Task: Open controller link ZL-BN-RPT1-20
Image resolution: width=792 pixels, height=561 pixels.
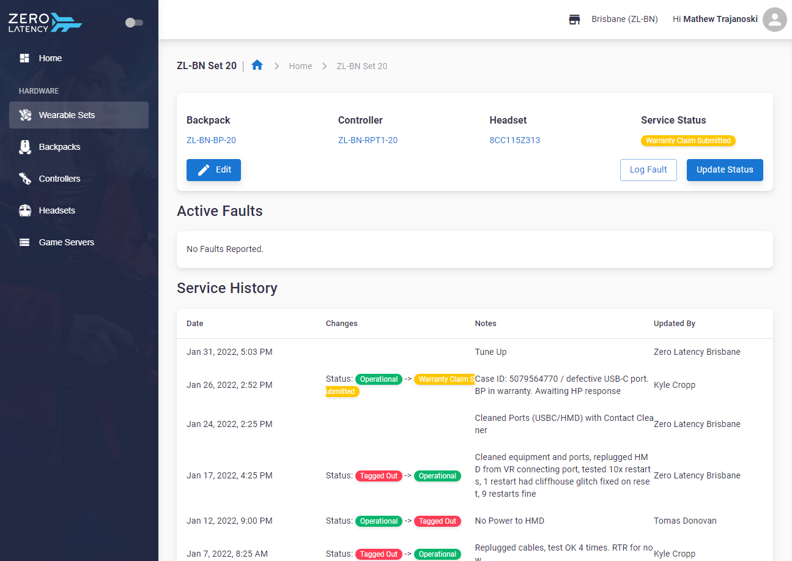Action: (x=368, y=140)
